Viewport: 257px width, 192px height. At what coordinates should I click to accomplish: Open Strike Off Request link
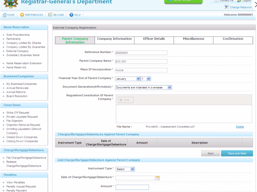tap(18, 113)
